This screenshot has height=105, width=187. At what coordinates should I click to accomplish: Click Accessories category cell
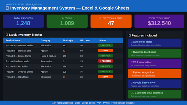point(46,61)
